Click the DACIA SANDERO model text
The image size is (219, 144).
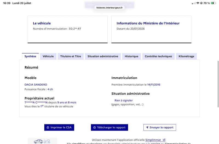coord(36,85)
